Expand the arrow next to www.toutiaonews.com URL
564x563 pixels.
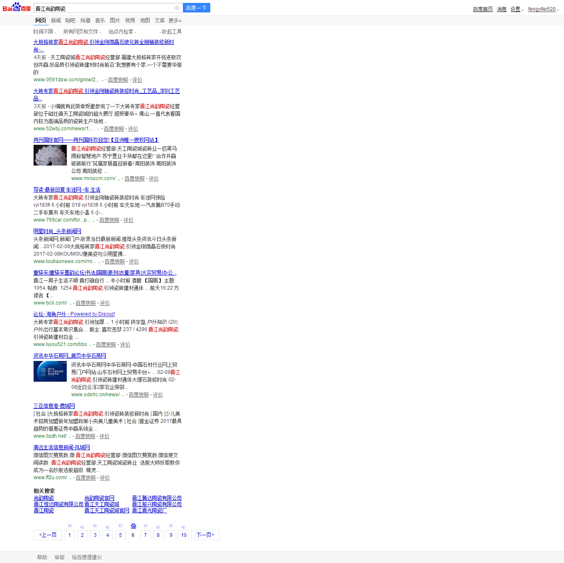[99, 262]
